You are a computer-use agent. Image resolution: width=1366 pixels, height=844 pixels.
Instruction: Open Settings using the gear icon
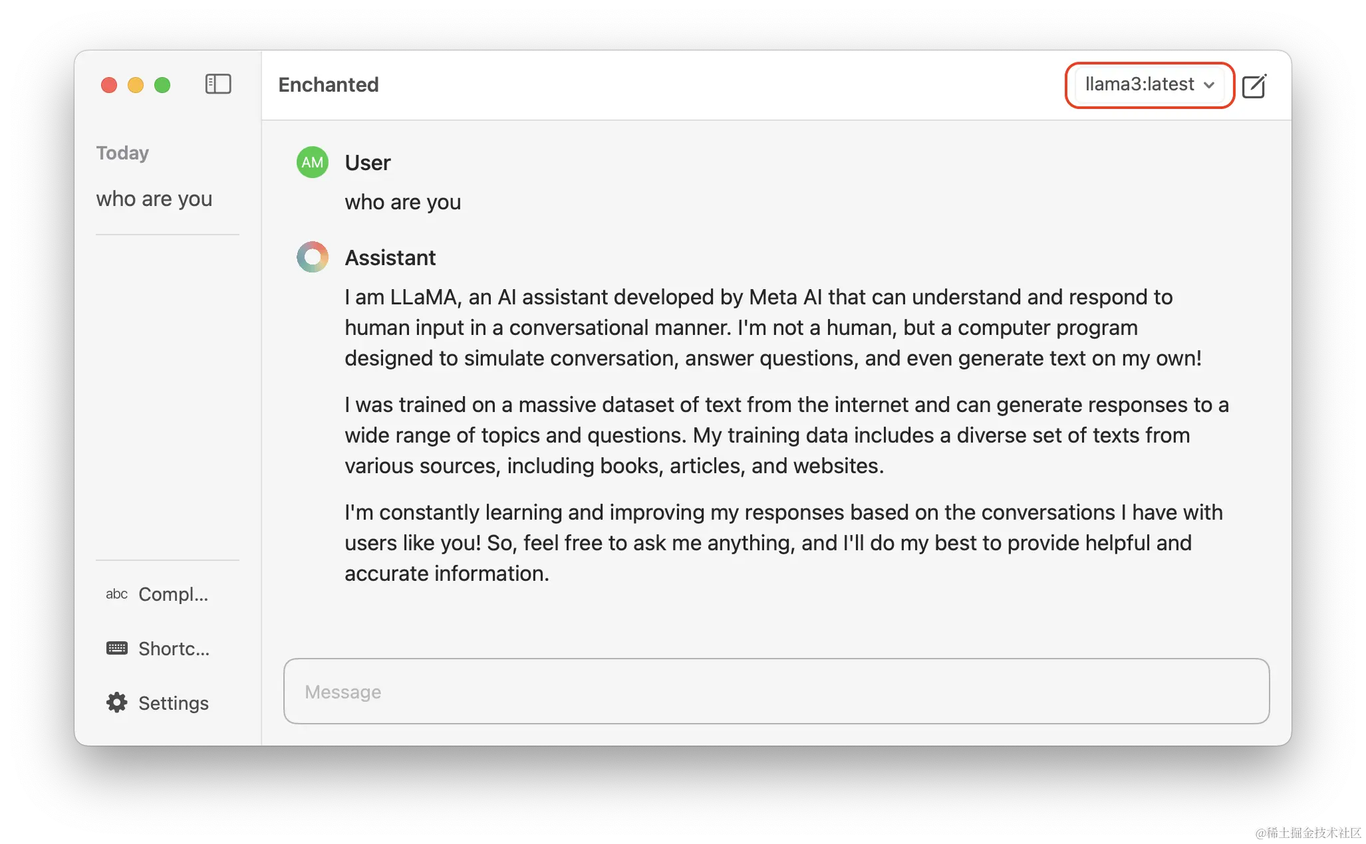(116, 702)
